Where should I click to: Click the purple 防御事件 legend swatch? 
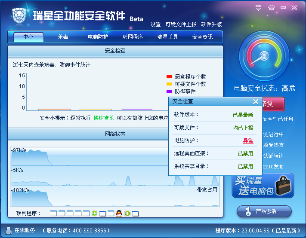pos(169,92)
